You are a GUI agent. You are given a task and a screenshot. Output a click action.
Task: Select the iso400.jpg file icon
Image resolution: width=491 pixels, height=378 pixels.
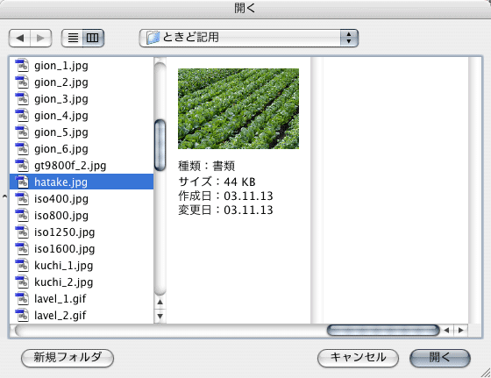[x=22, y=198]
